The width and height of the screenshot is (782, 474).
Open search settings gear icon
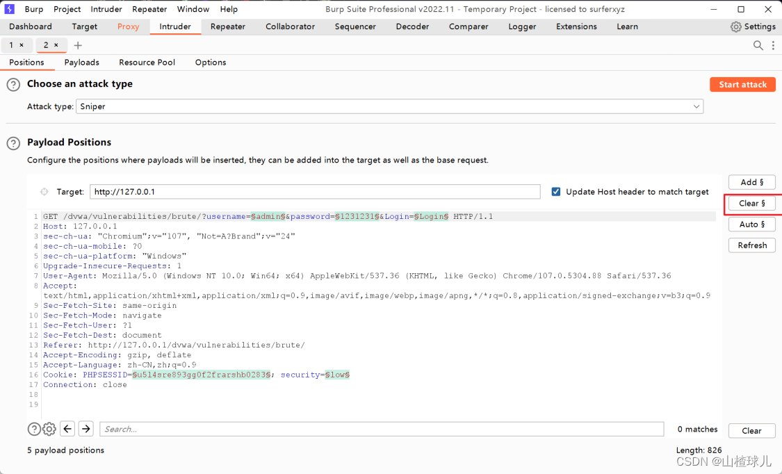[49, 429]
